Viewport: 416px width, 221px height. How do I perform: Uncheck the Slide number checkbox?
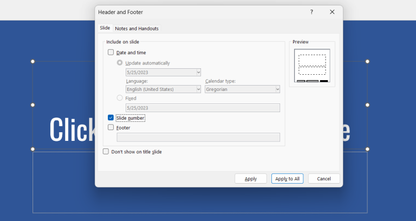pyautogui.click(x=111, y=118)
